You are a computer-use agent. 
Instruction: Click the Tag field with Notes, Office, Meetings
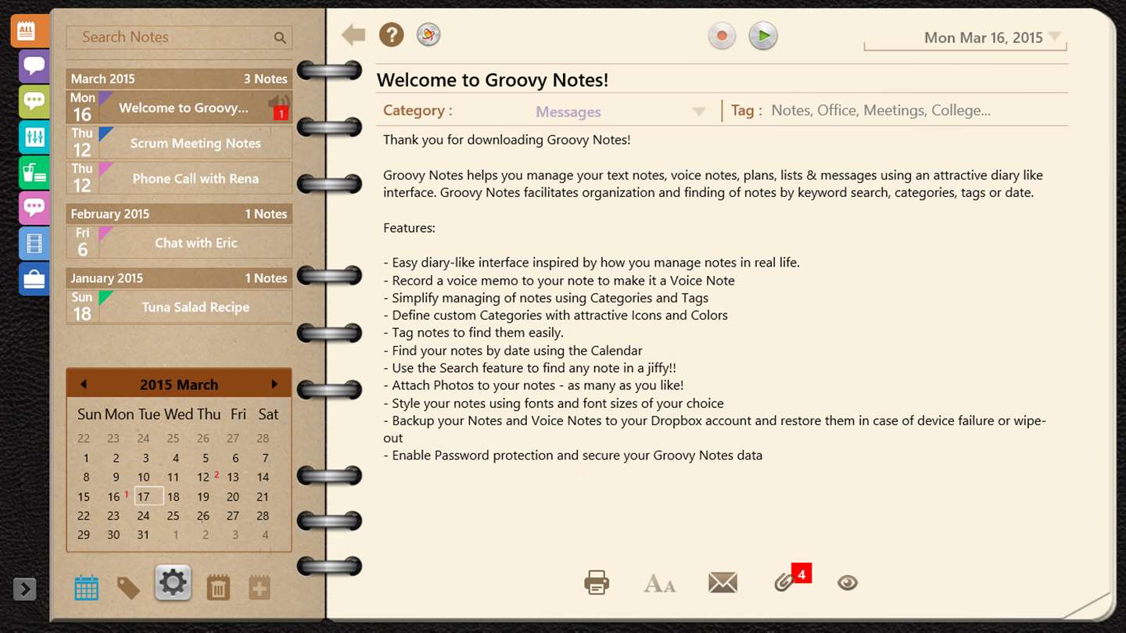point(880,110)
